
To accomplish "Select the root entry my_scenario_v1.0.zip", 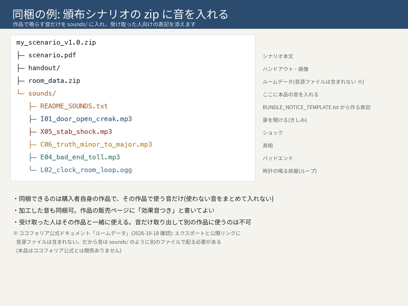I will [x=56, y=42].
